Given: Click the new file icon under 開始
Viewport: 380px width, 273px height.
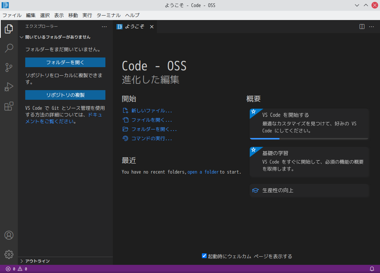Looking at the screenshot, I should [x=125, y=111].
